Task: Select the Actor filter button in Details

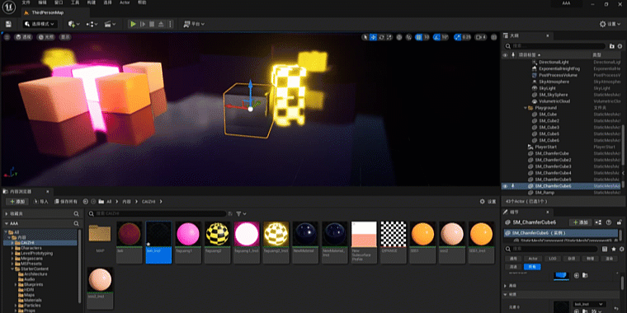Action: coord(533,259)
